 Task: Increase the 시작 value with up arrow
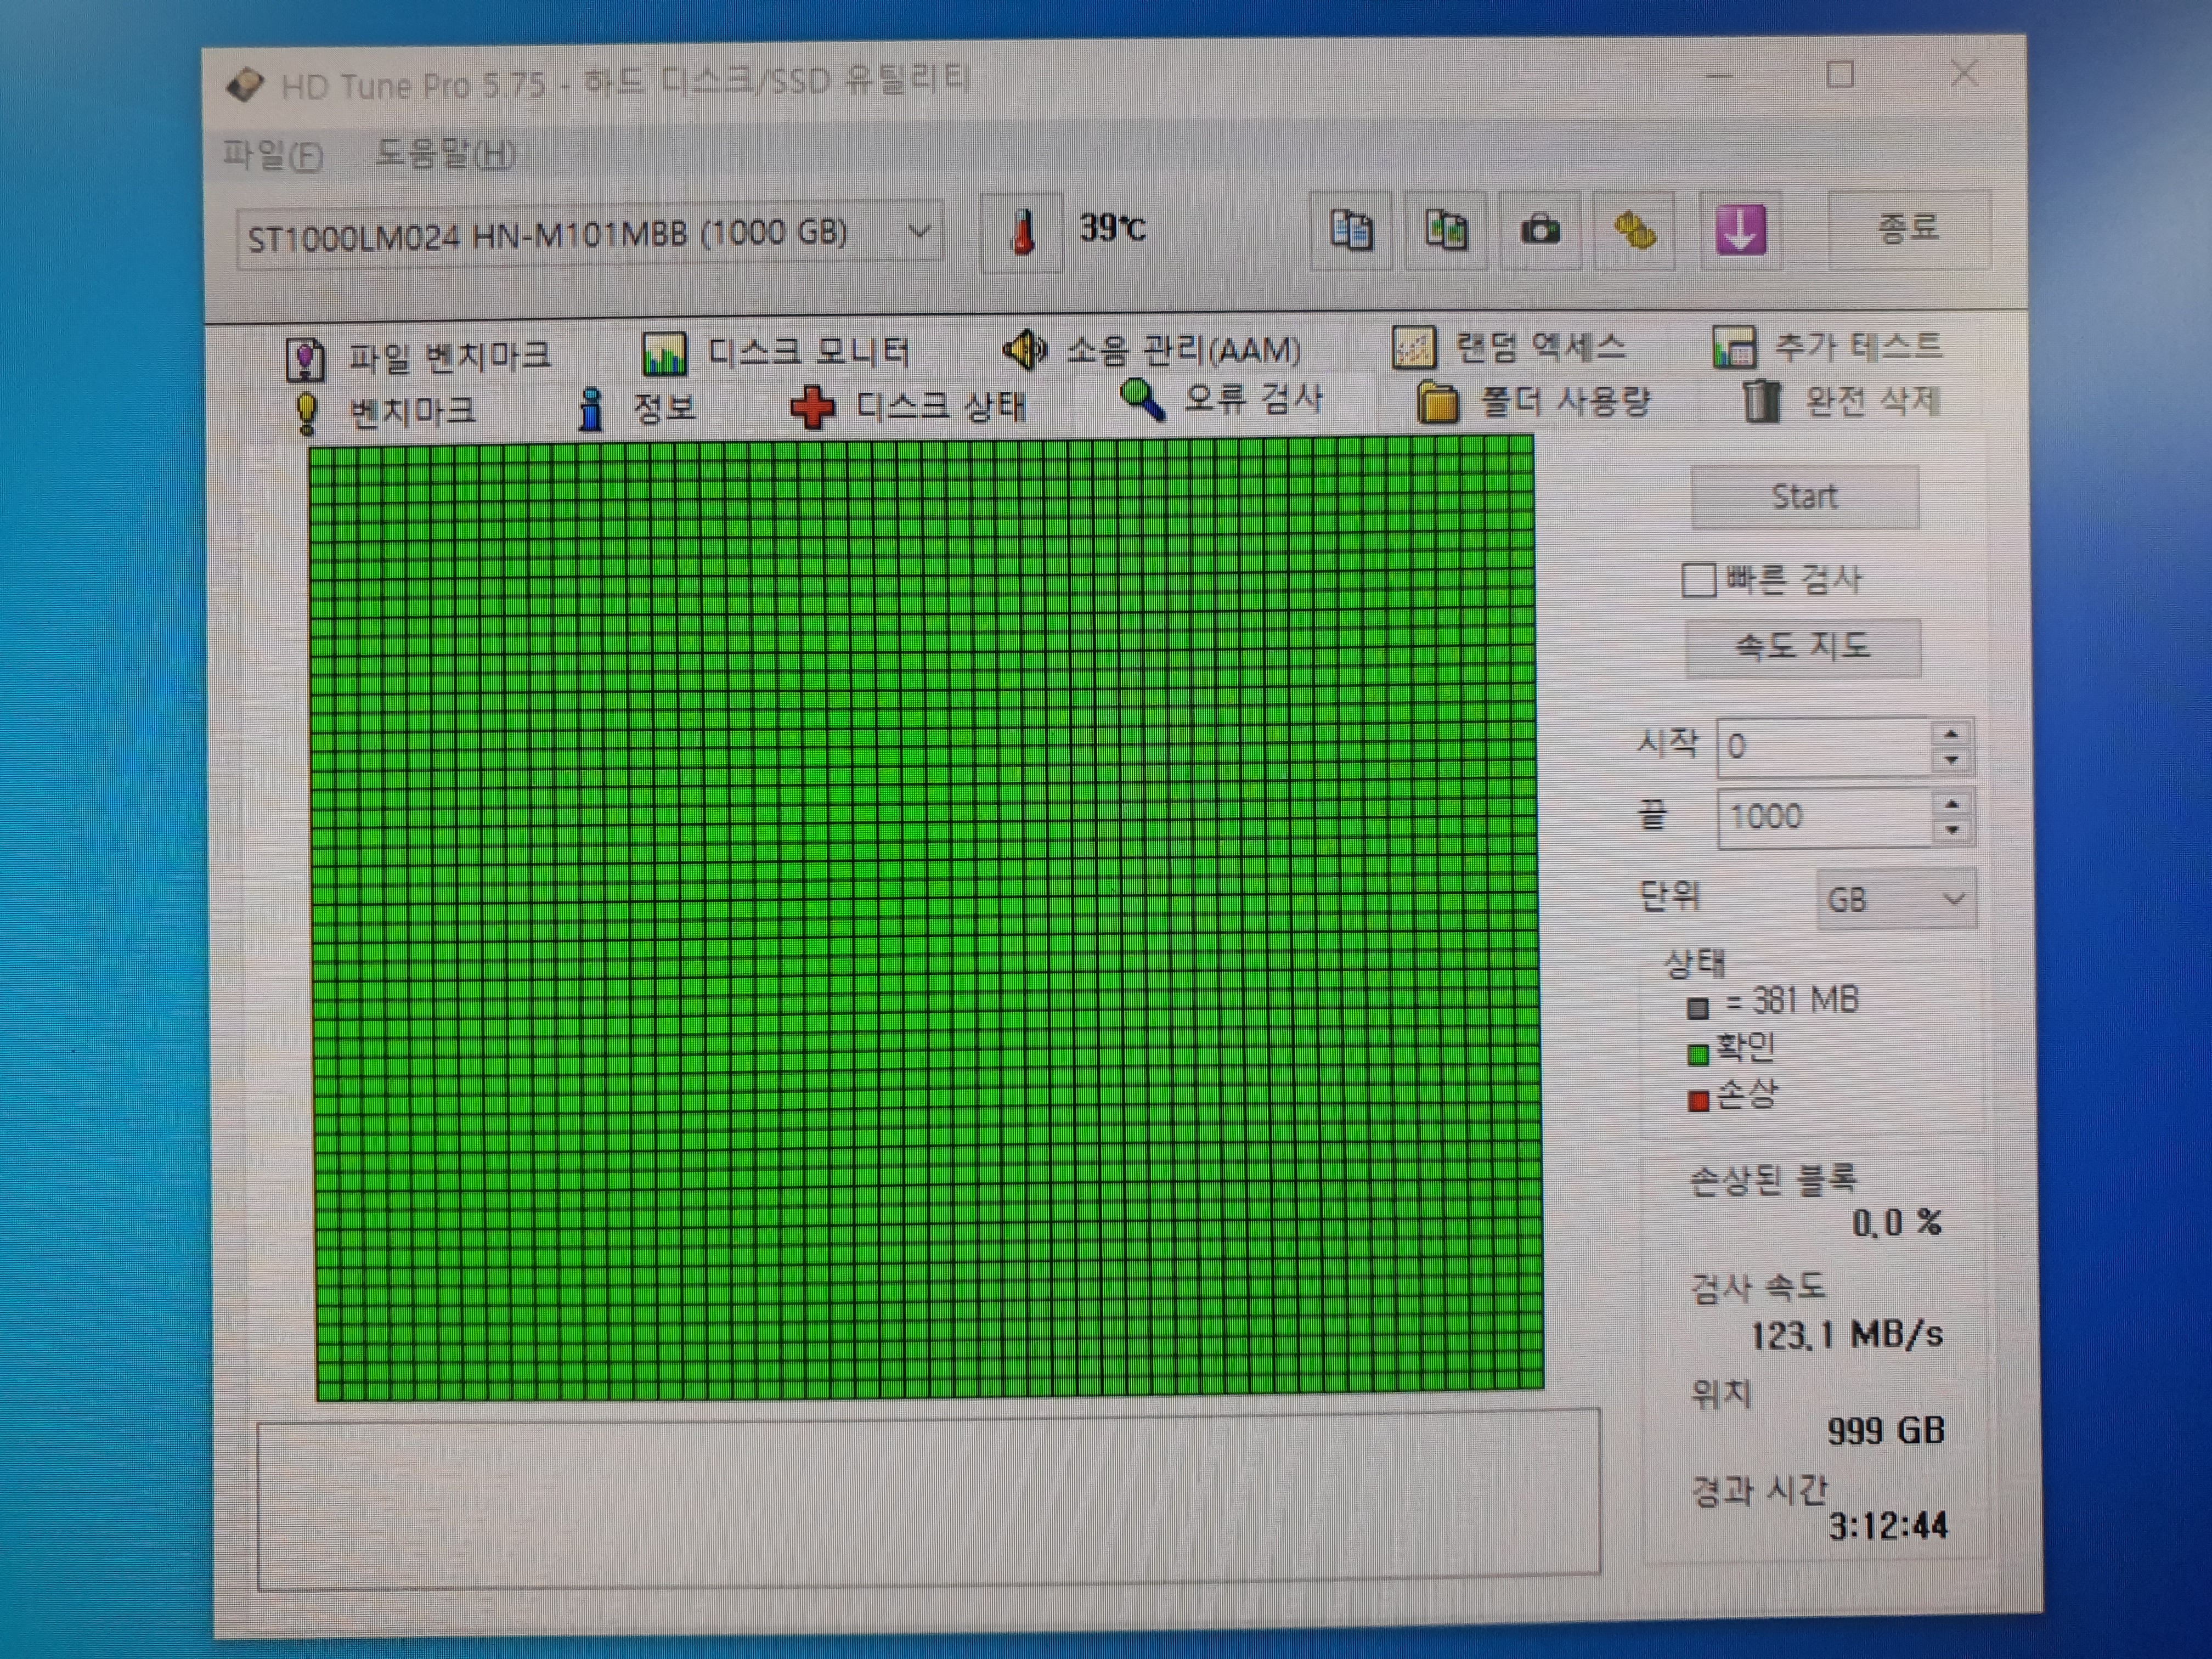pos(1951,734)
